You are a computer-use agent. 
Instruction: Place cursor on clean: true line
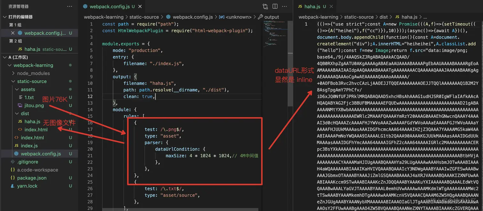coord(139,97)
